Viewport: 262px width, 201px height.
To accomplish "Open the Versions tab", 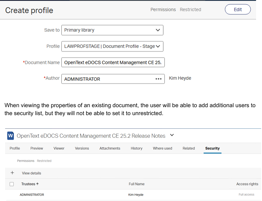I will point(82,148).
